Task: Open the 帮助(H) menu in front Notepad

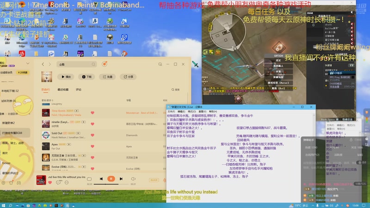Action: tap(213, 111)
